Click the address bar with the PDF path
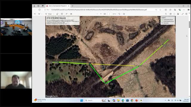The height and width of the screenshot is (107, 191). 99,10
